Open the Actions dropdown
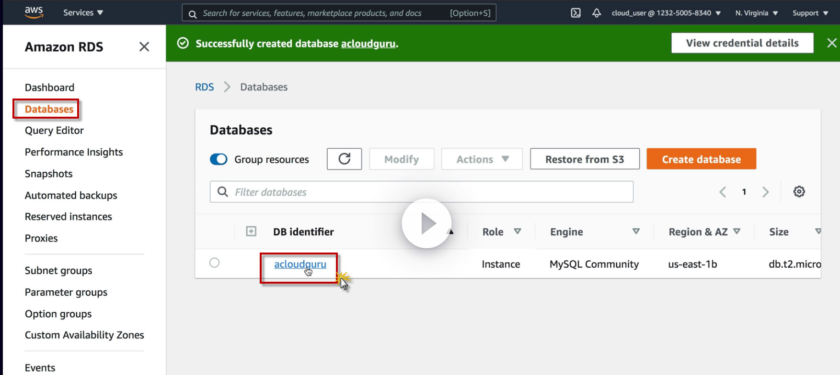 point(482,159)
